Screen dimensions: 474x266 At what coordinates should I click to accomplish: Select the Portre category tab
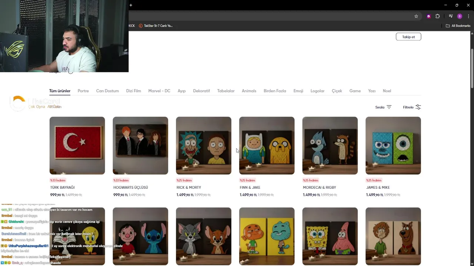coord(83,91)
